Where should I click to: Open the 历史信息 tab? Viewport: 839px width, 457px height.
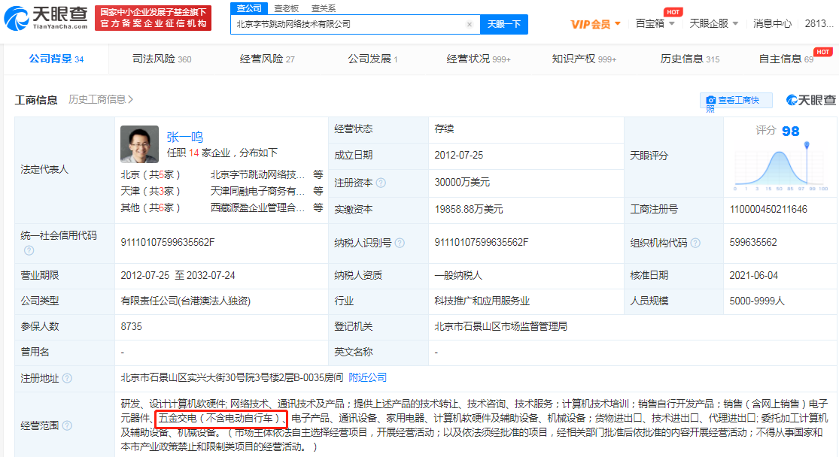[x=690, y=59]
